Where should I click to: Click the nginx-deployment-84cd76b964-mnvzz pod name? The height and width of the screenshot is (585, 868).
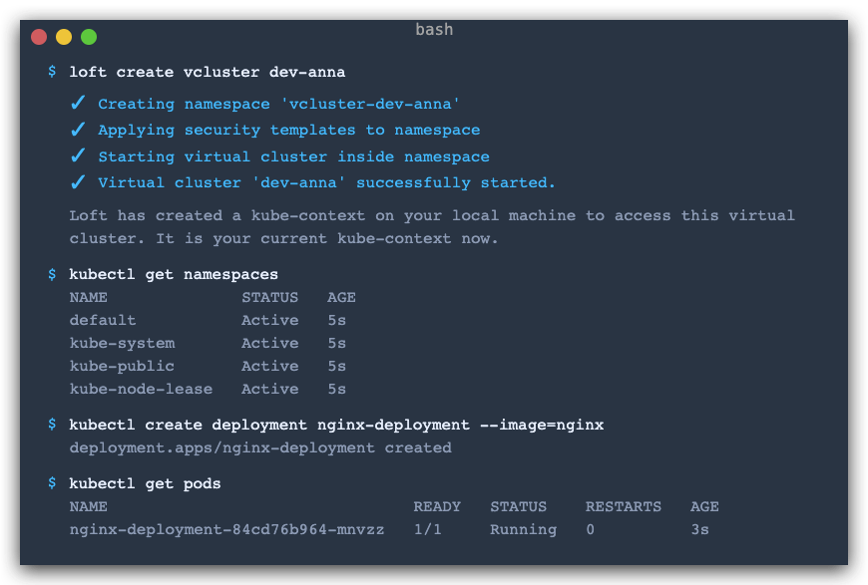226,530
